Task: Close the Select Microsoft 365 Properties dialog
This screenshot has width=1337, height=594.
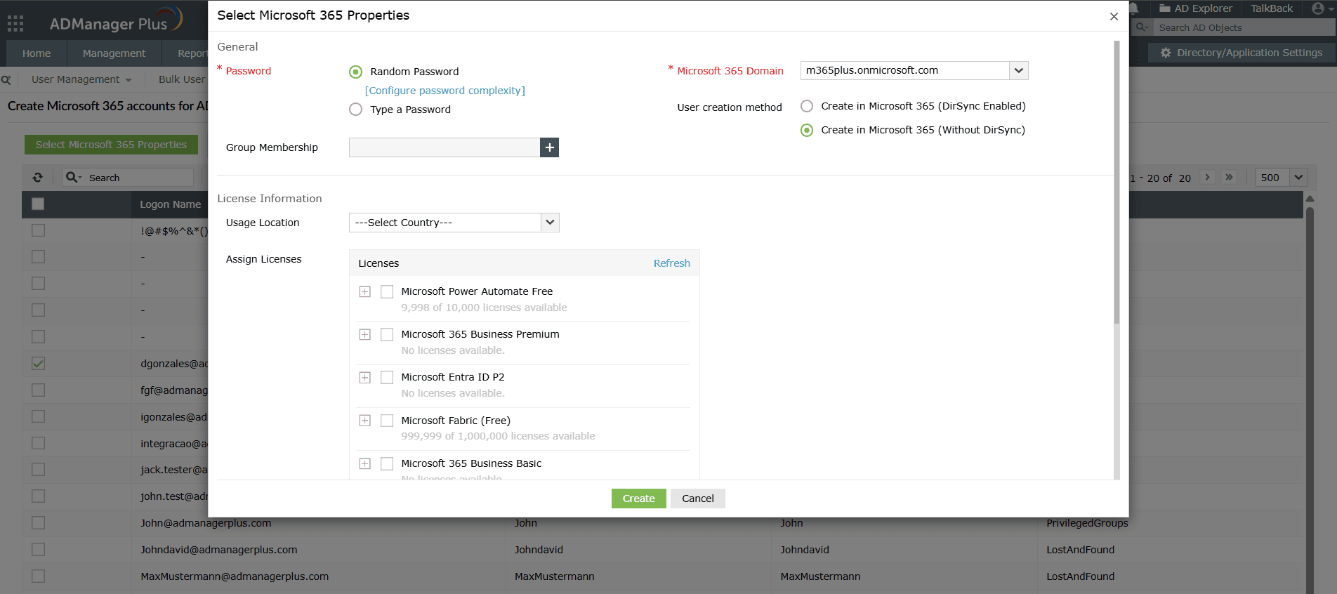Action: (1114, 16)
